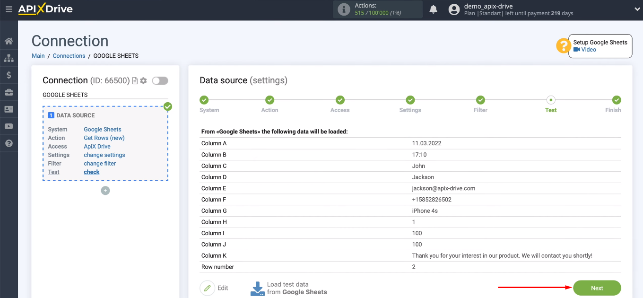Open the Actions info counter panel

[x=378, y=9]
